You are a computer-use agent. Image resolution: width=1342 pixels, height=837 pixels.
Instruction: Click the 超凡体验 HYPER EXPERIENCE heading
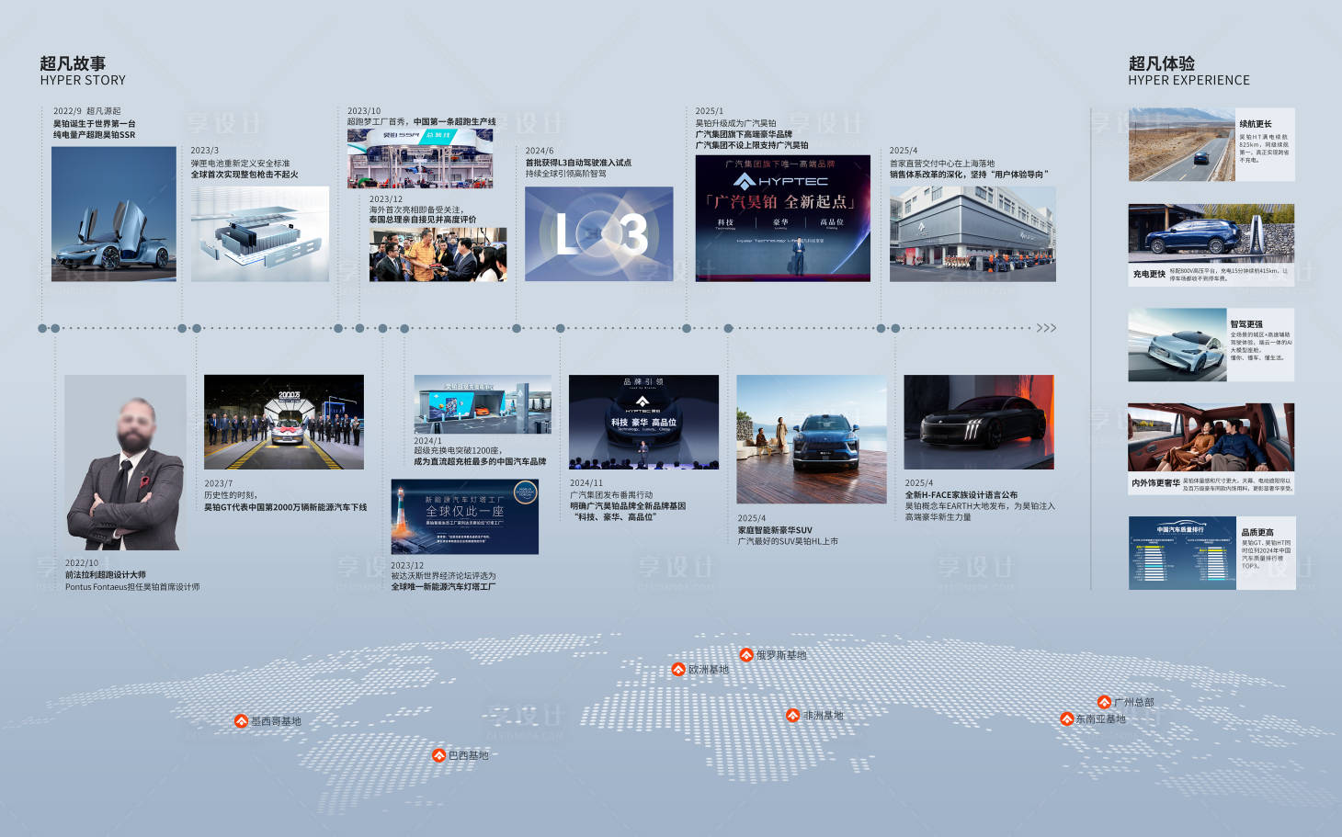[1188, 71]
